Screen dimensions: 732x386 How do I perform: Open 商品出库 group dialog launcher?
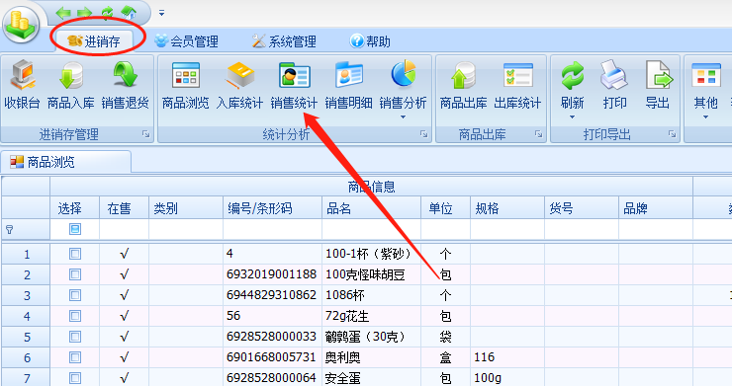(x=539, y=134)
